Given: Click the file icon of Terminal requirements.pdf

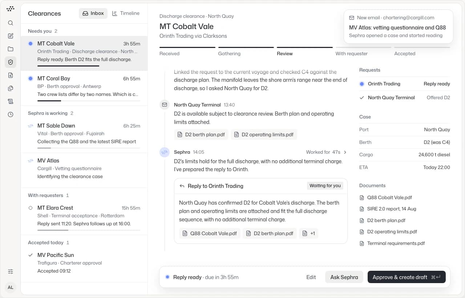Looking at the screenshot, I should tap(362, 243).
